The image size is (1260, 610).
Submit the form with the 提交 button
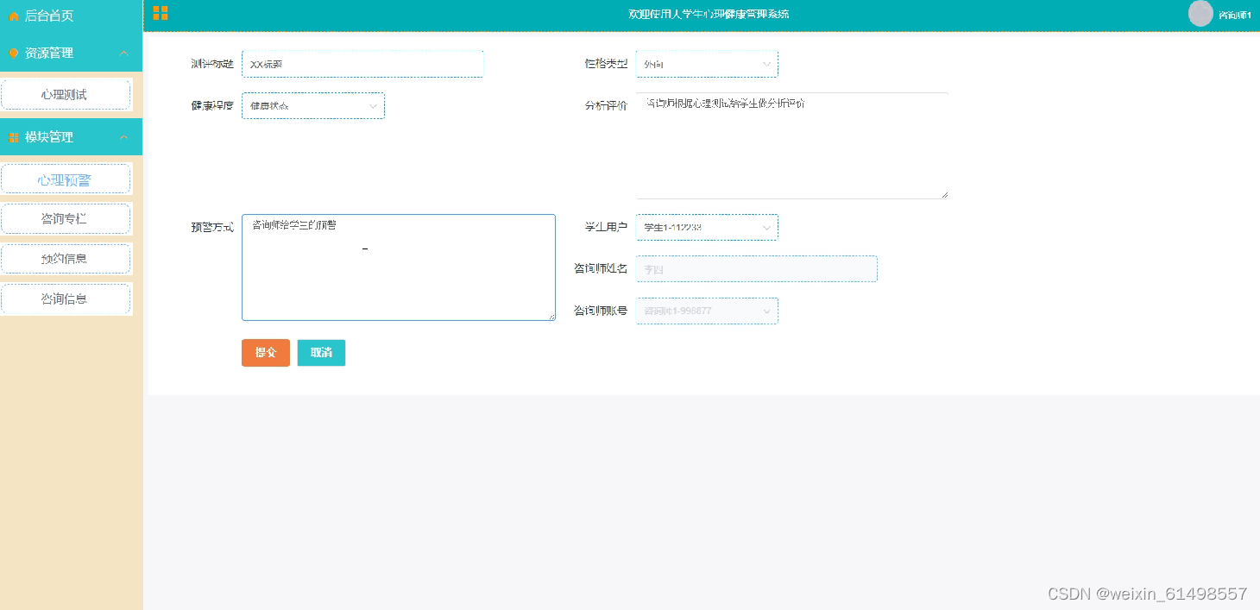(x=266, y=353)
